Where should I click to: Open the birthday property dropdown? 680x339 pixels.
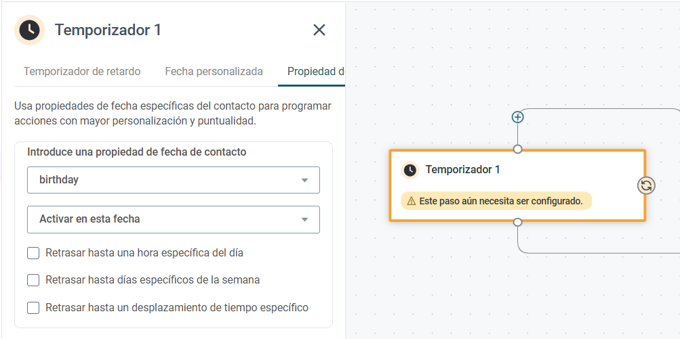pos(174,180)
